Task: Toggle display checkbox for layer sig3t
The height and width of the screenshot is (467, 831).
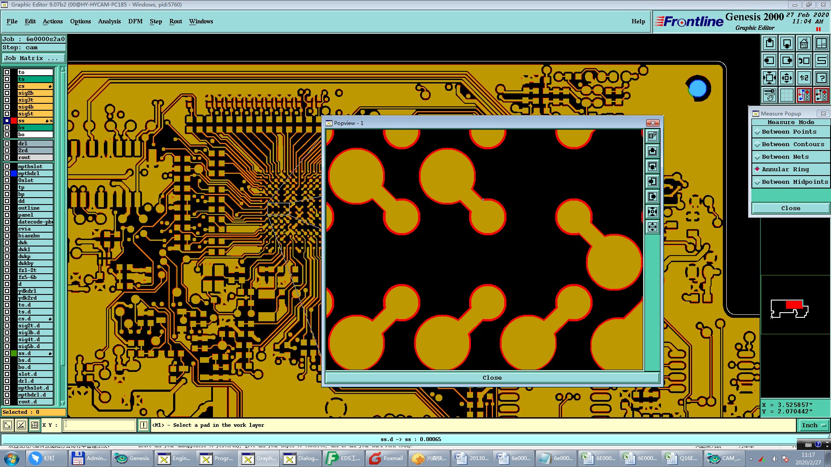Action: [7, 100]
